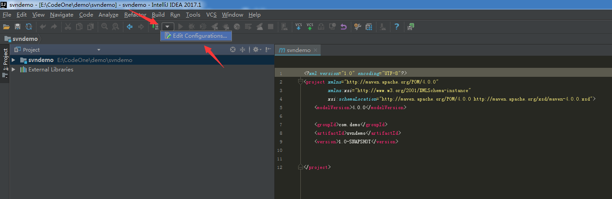612x199 pixels.
Task: Open the VCS menu
Action: click(211, 15)
